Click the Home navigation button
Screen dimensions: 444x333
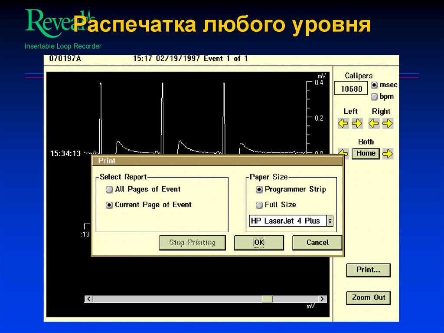point(366,153)
